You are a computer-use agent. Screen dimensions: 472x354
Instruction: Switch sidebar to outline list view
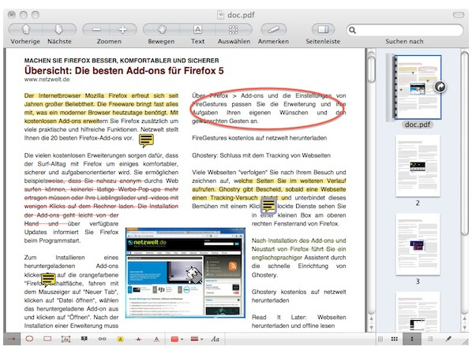pyautogui.click(x=430, y=339)
